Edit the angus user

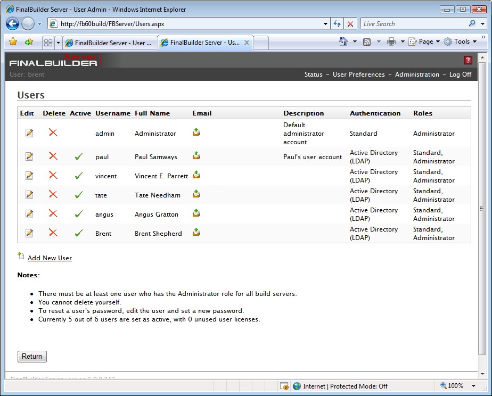click(x=29, y=214)
